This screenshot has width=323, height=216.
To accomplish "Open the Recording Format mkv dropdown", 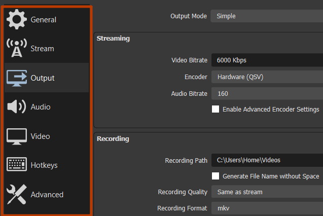I will 267,208.
